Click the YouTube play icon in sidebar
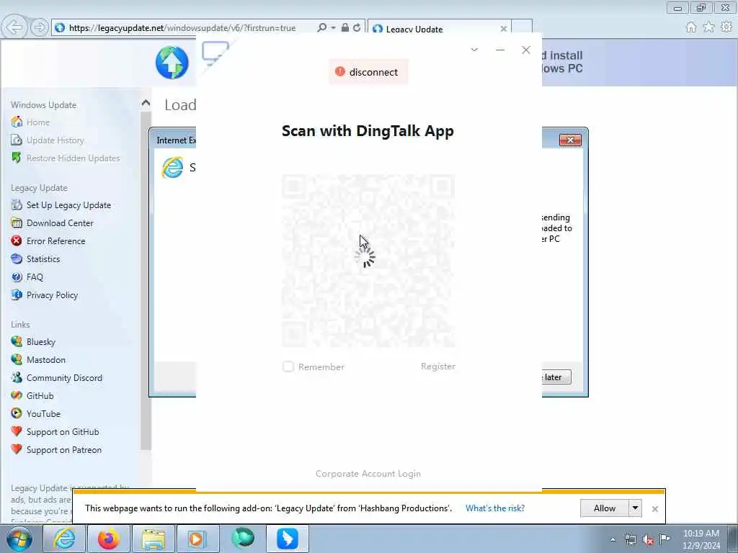Viewport: 738px width, 553px height. click(x=17, y=413)
